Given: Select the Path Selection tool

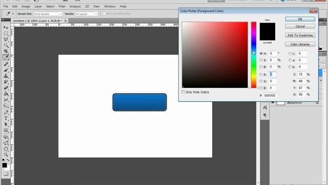Looking at the screenshot, I should tap(6, 124).
